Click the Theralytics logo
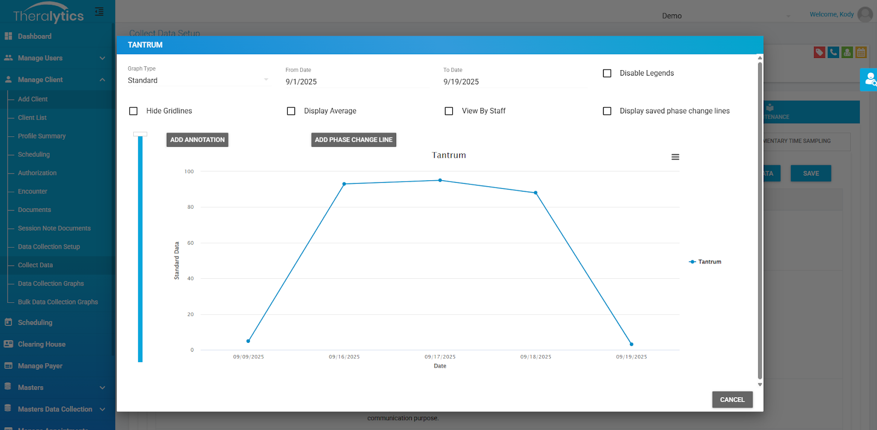The image size is (877, 430). click(48, 14)
